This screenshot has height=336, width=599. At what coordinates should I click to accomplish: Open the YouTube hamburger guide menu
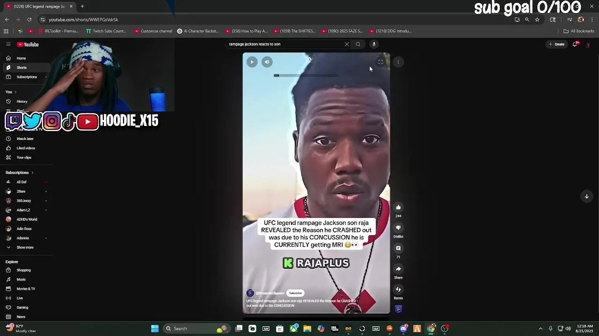(x=8, y=44)
